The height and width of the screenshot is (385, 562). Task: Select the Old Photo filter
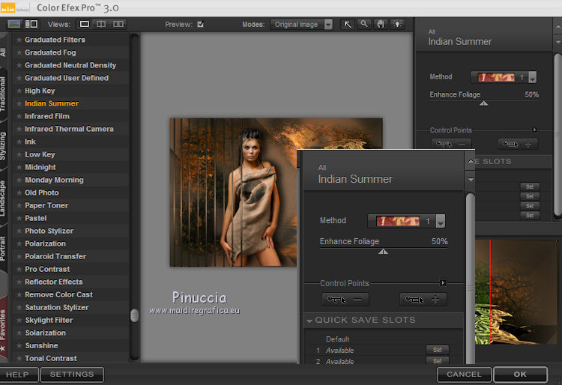coord(41,192)
